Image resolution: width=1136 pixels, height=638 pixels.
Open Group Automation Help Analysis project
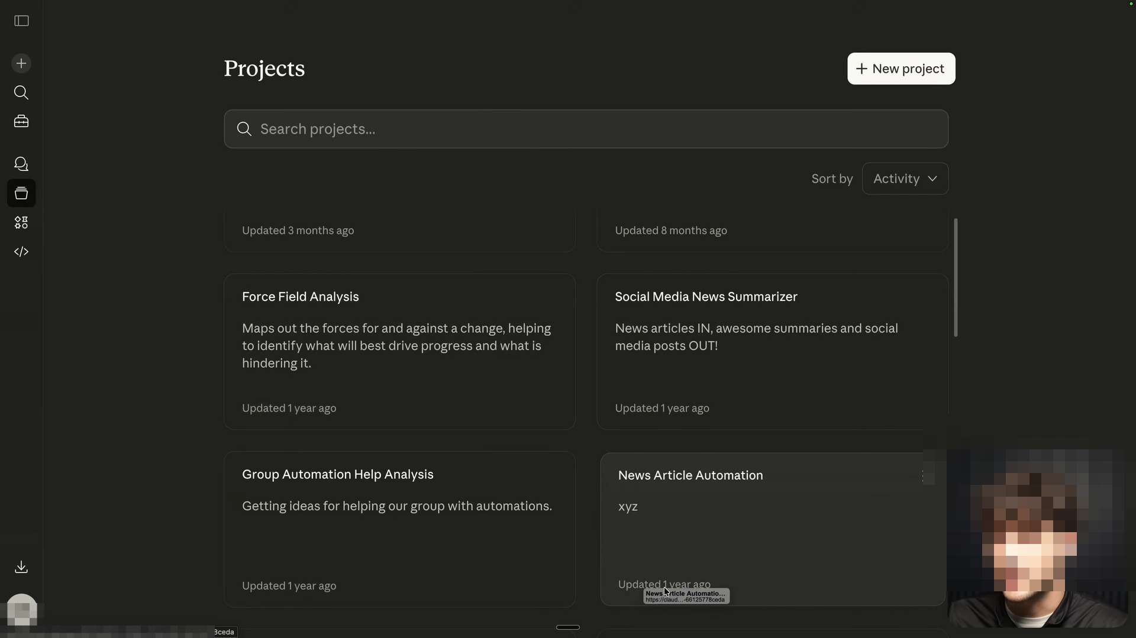point(399,529)
